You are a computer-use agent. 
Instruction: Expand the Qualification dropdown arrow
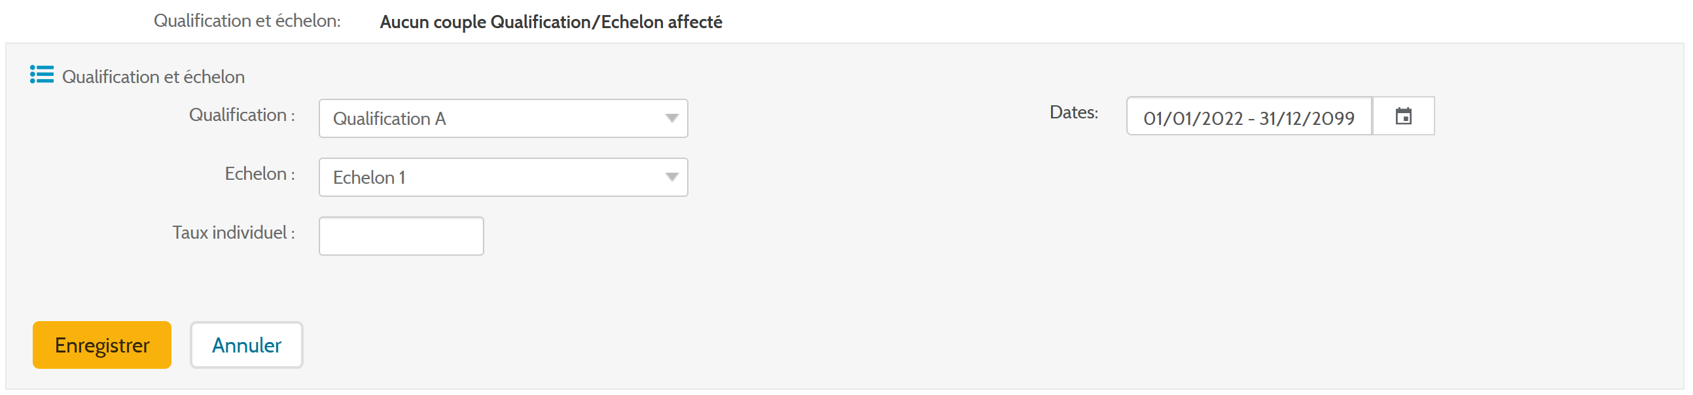(x=671, y=118)
